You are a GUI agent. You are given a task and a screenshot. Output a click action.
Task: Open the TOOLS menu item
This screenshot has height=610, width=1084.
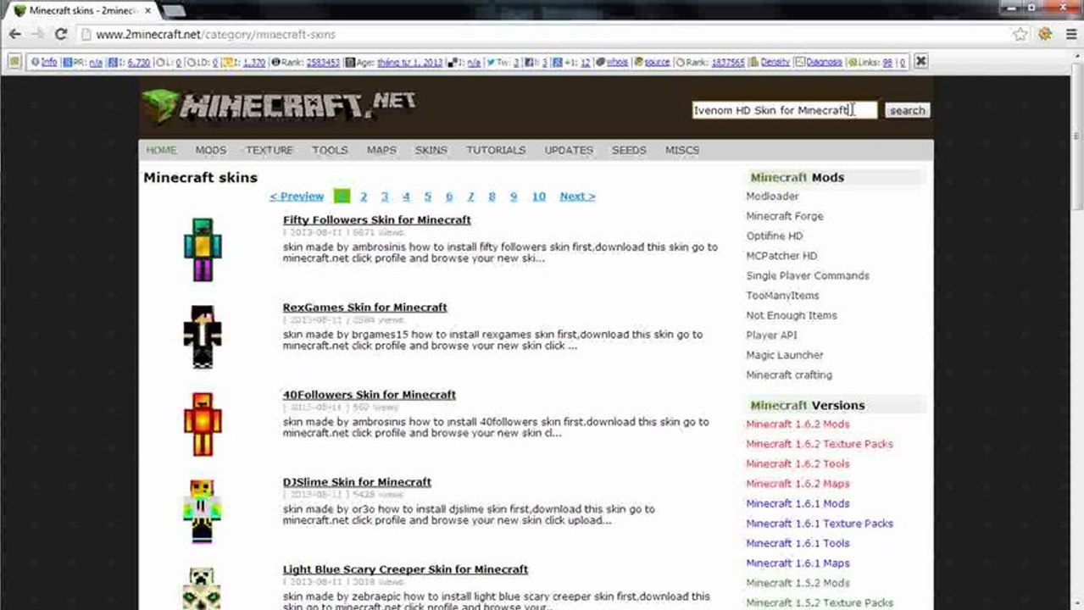pyautogui.click(x=330, y=150)
